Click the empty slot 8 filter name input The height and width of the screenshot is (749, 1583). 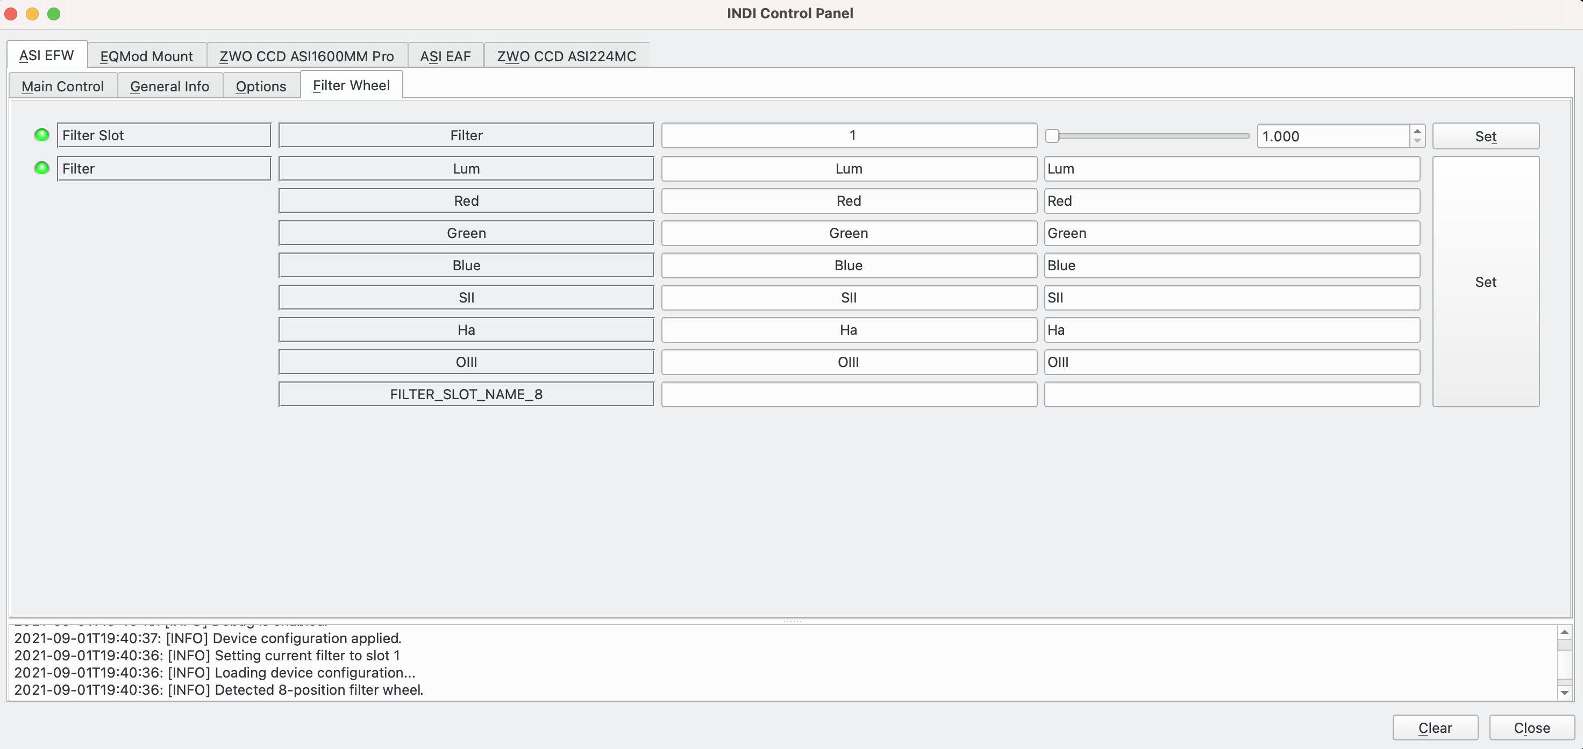tap(1231, 394)
